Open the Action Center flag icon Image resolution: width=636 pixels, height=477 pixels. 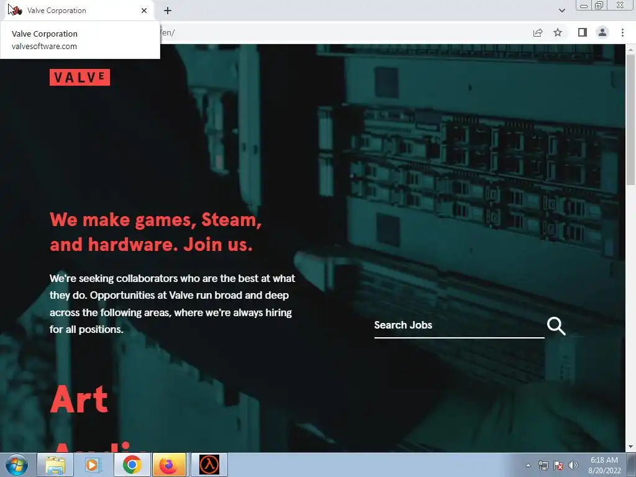point(558,465)
